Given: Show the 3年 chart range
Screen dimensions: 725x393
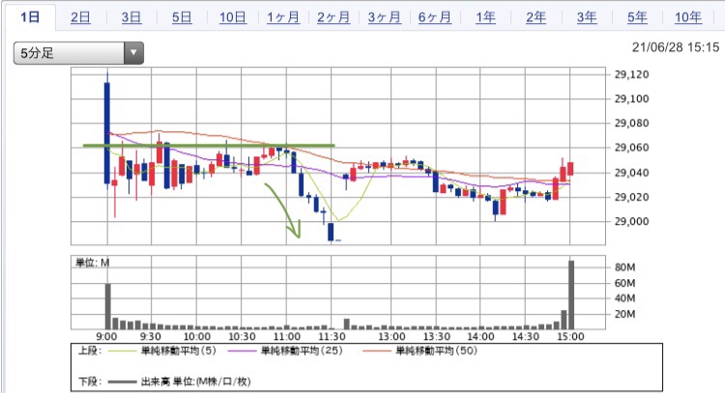Looking at the screenshot, I should pyautogui.click(x=587, y=17).
